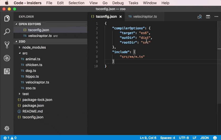Click the info icon beside README.md
The height and width of the screenshot is (140, 221).
click(19, 111)
